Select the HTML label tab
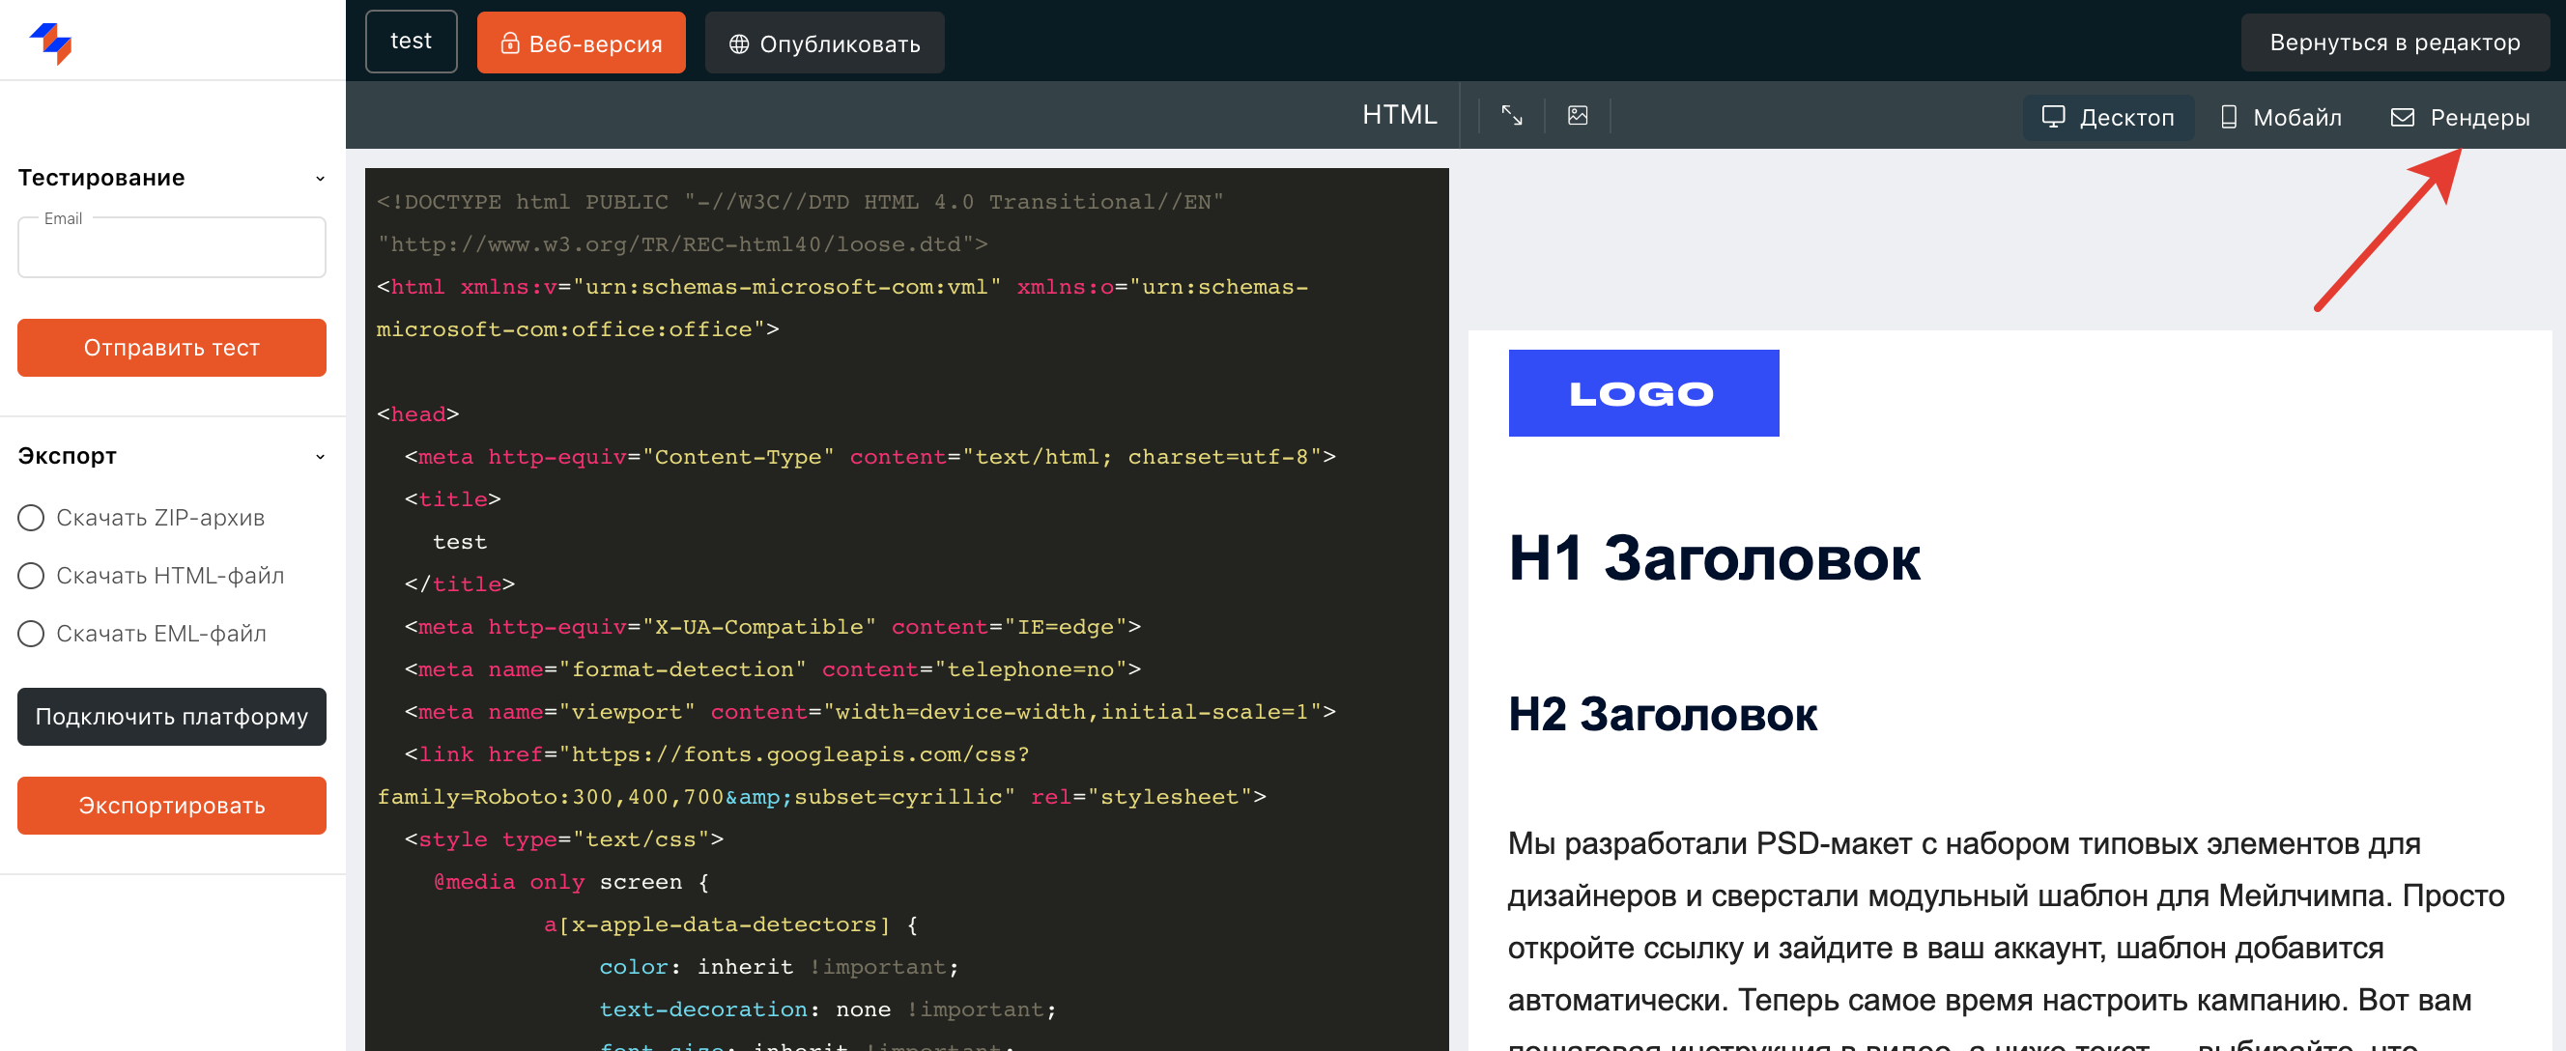The height and width of the screenshot is (1051, 2566). [x=1399, y=115]
